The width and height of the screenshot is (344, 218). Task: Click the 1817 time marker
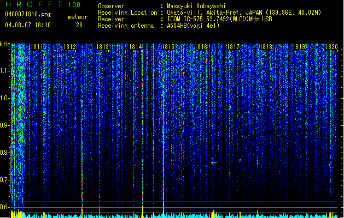[233, 47]
